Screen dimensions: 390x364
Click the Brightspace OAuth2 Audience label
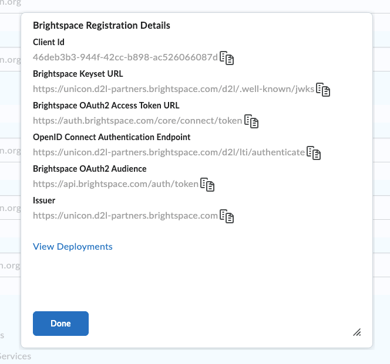90,169
